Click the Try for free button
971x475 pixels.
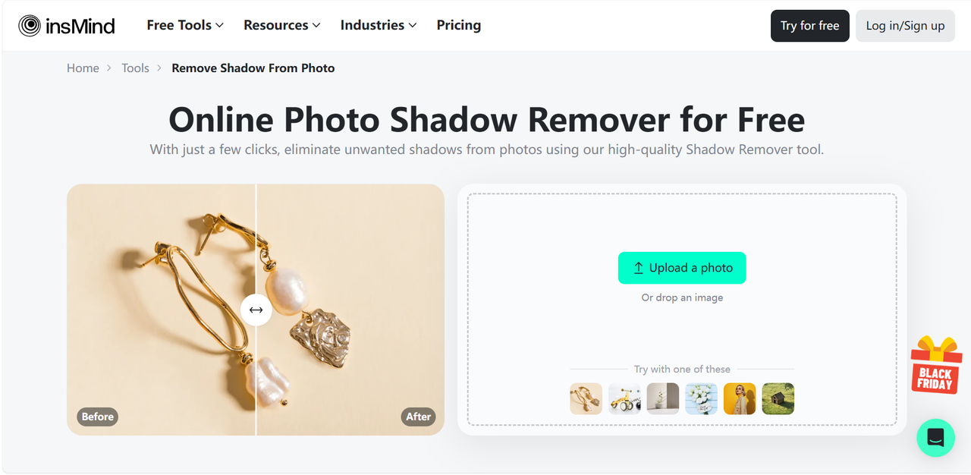(810, 26)
